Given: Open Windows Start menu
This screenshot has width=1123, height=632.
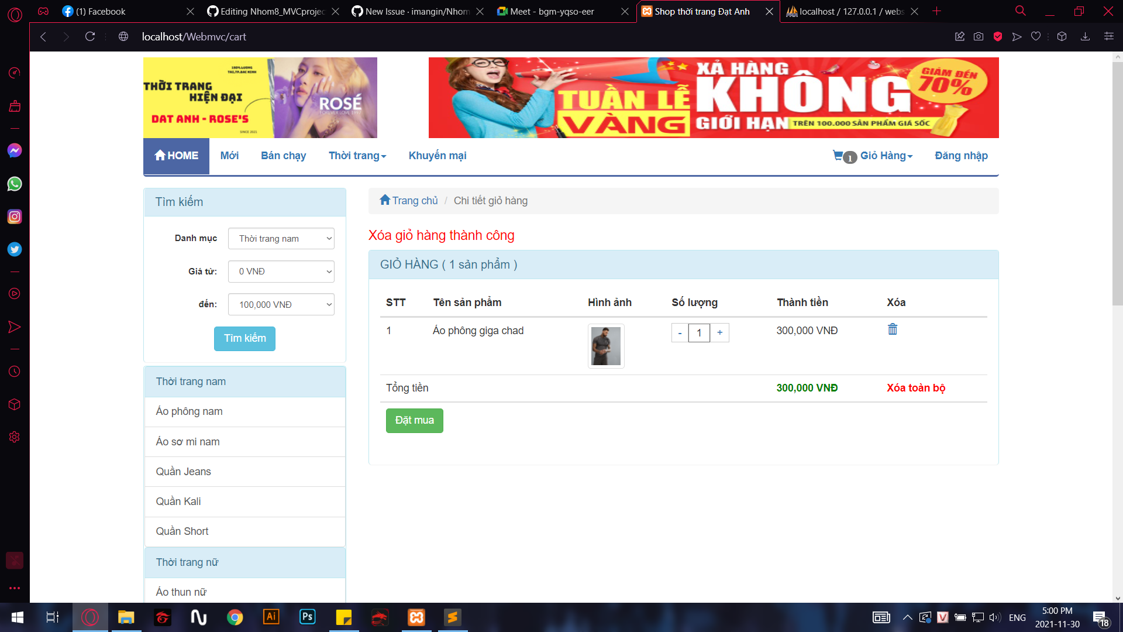Looking at the screenshot, I should pos(18,617).
